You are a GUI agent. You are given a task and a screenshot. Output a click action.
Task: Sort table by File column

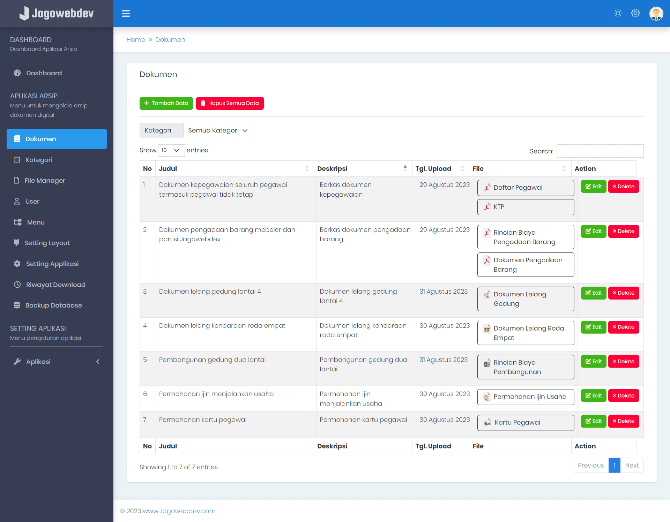click(520, 168)
